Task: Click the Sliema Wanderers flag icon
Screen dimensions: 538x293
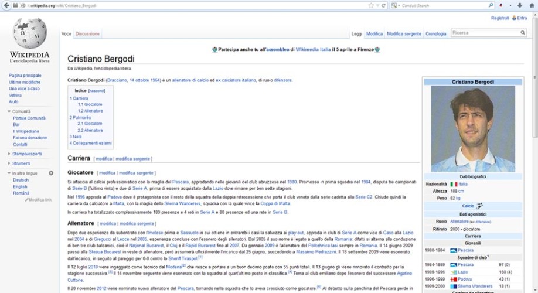Action: (x=453, y=286)
